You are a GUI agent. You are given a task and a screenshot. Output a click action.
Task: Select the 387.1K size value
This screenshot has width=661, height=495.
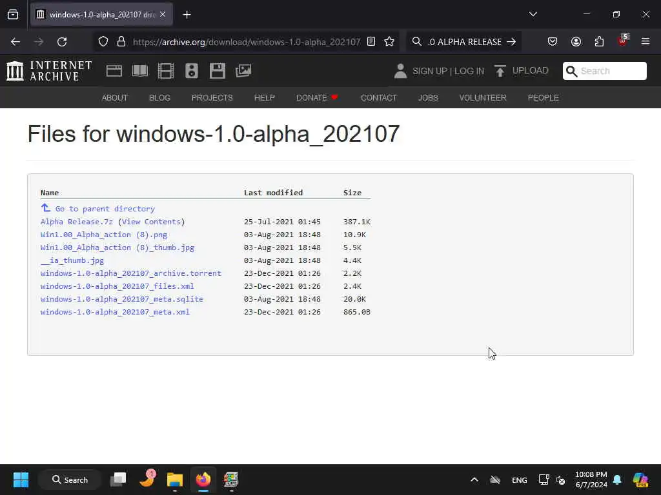click(x=356, y=222)
